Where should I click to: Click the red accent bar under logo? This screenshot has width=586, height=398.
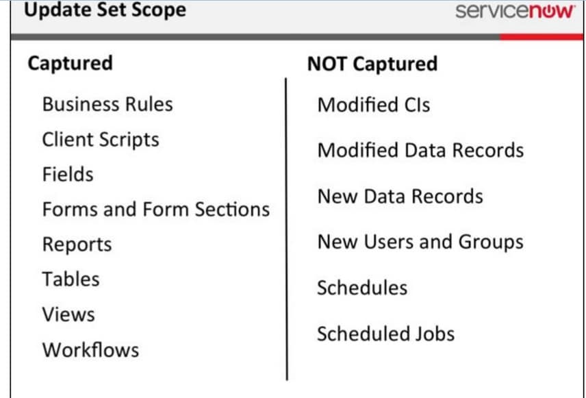coord(542,37)
